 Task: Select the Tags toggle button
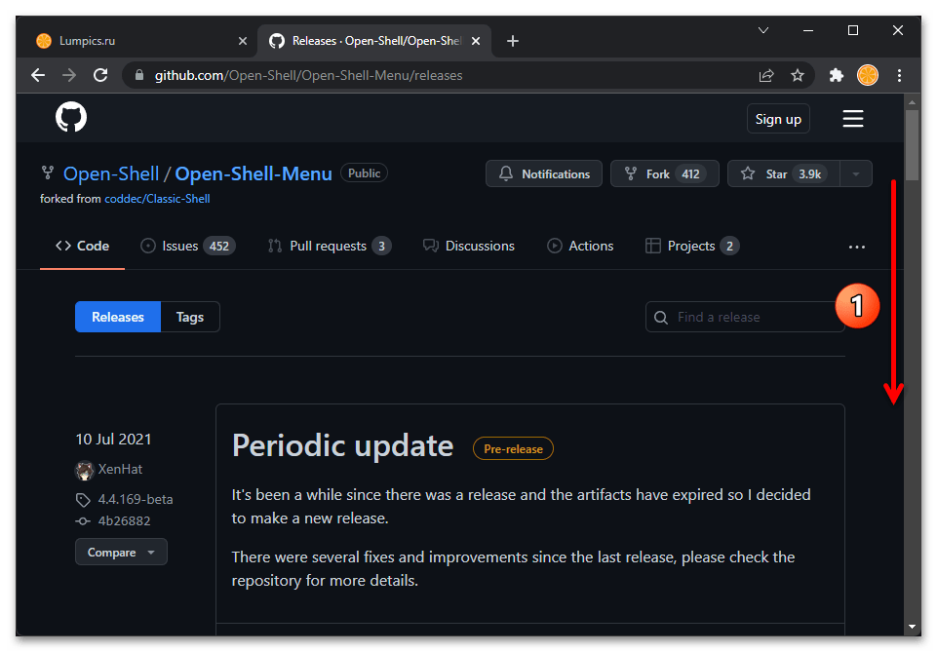(190, 317)
